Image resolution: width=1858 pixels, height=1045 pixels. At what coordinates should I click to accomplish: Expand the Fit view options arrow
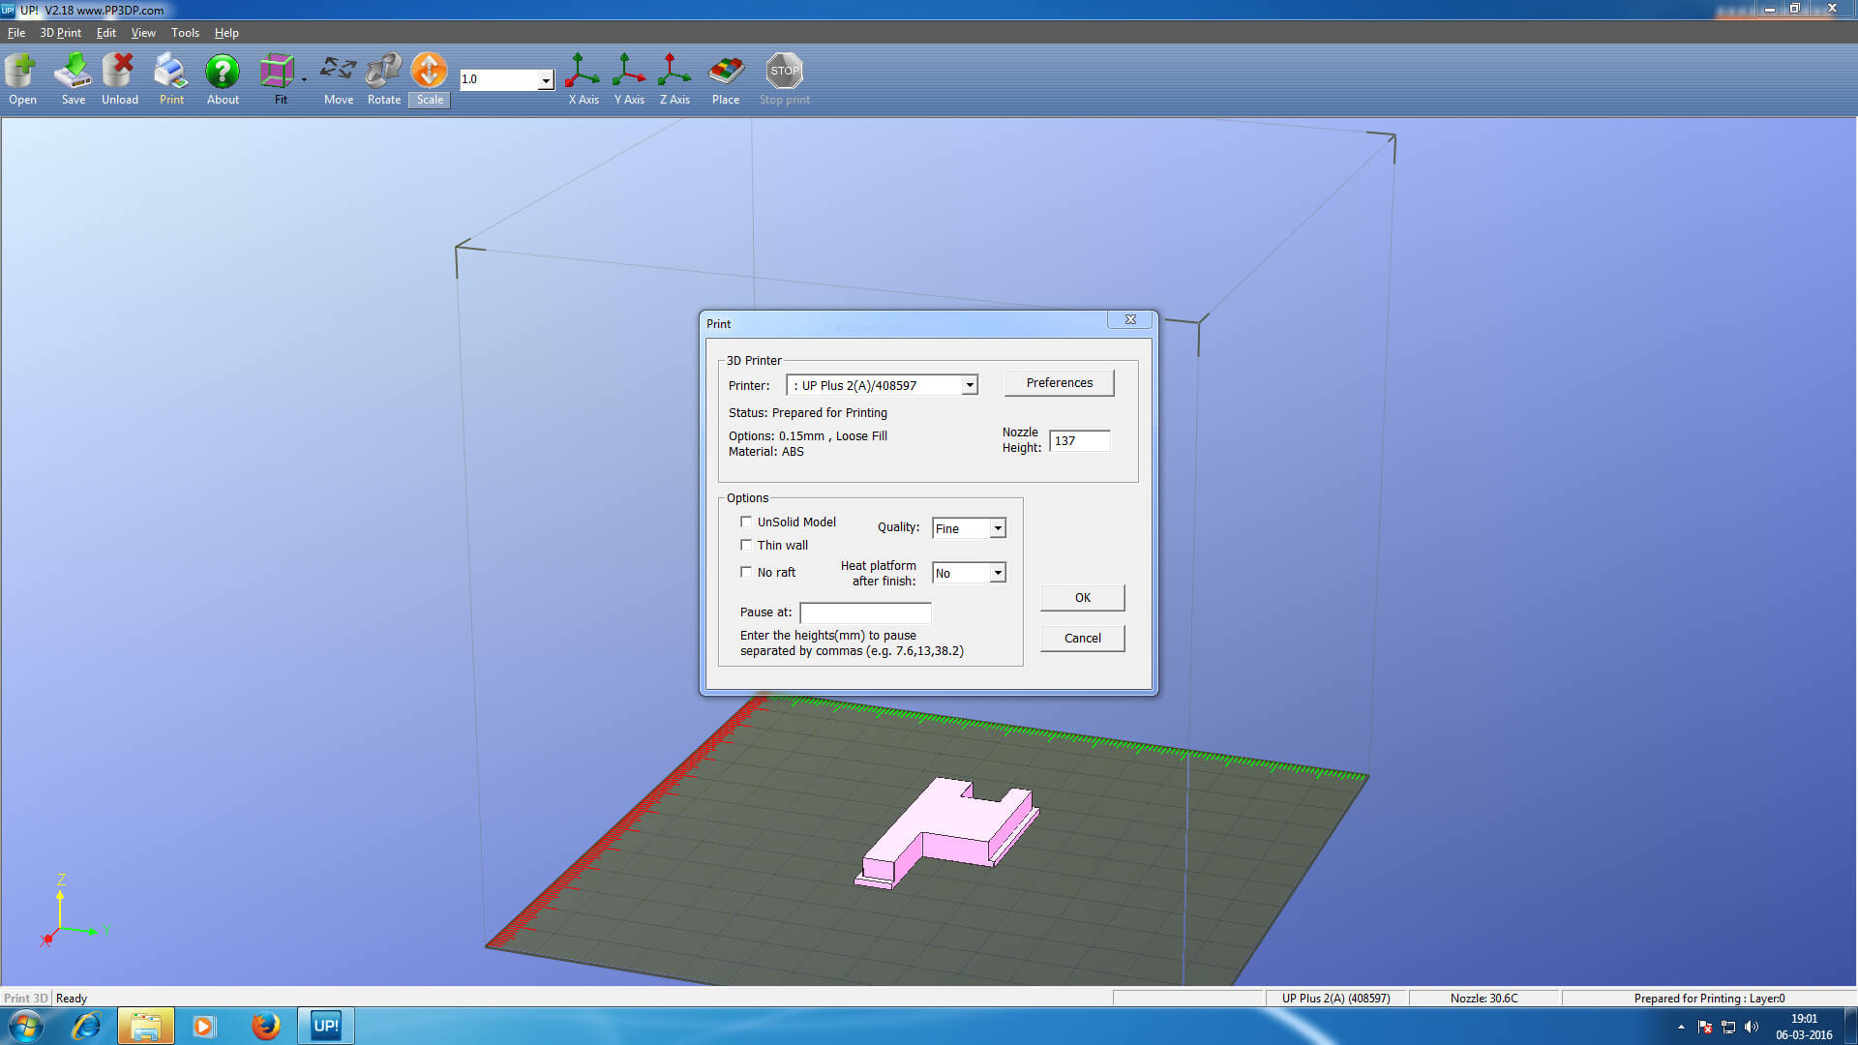[x=304, y=79]
